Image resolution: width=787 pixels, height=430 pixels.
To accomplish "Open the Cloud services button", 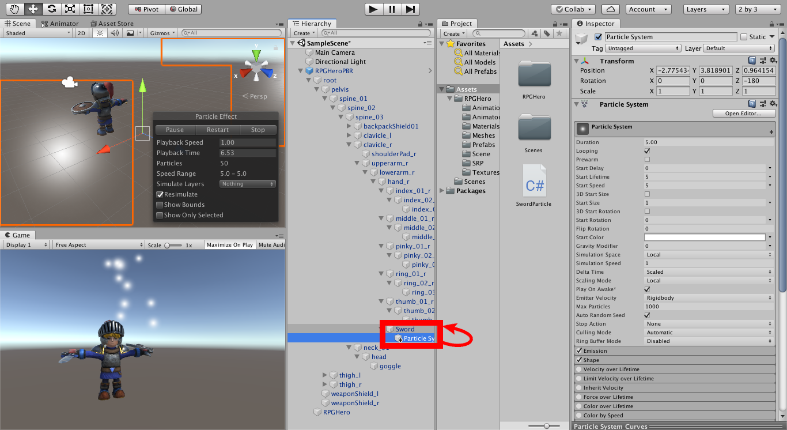I will (x=611, y=9).
